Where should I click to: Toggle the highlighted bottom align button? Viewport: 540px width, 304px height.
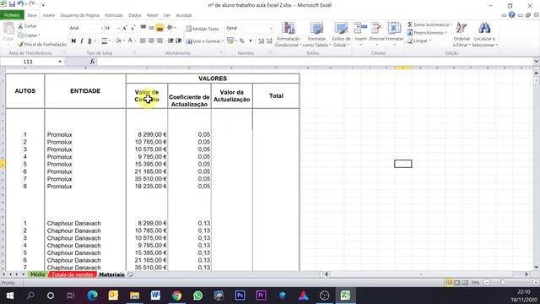pos(159,28)
